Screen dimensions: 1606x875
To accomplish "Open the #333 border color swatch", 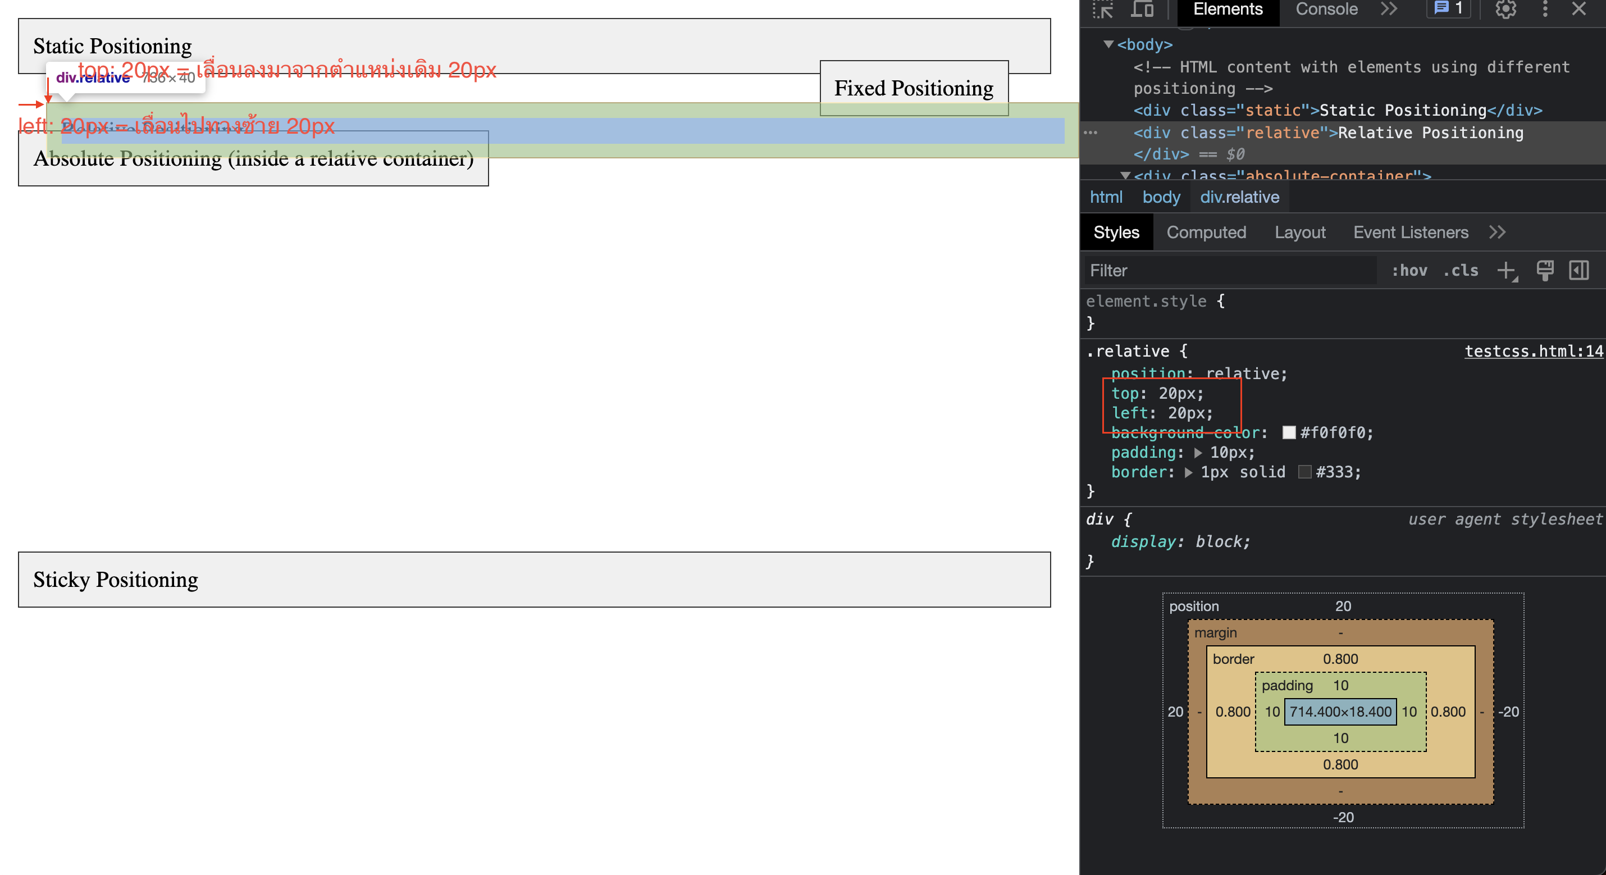I will (x=1304, y=472).
